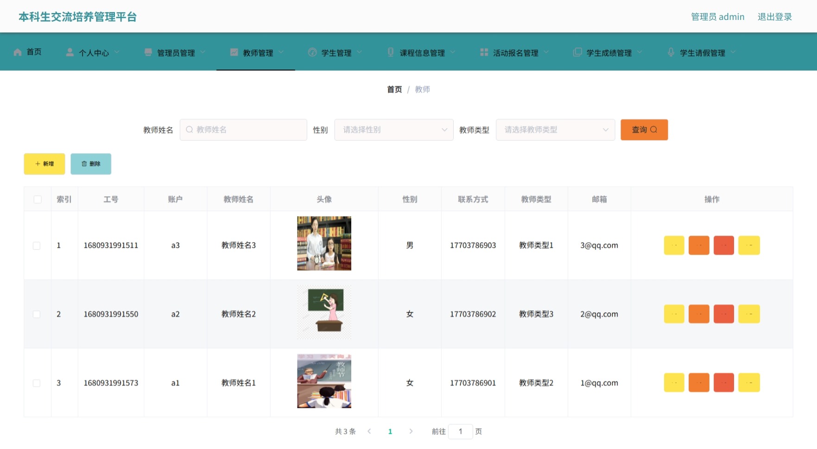
Task: Click the account cell a2
Action: (175, 314)
